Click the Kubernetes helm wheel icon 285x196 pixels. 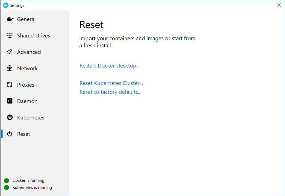point(10,117)
